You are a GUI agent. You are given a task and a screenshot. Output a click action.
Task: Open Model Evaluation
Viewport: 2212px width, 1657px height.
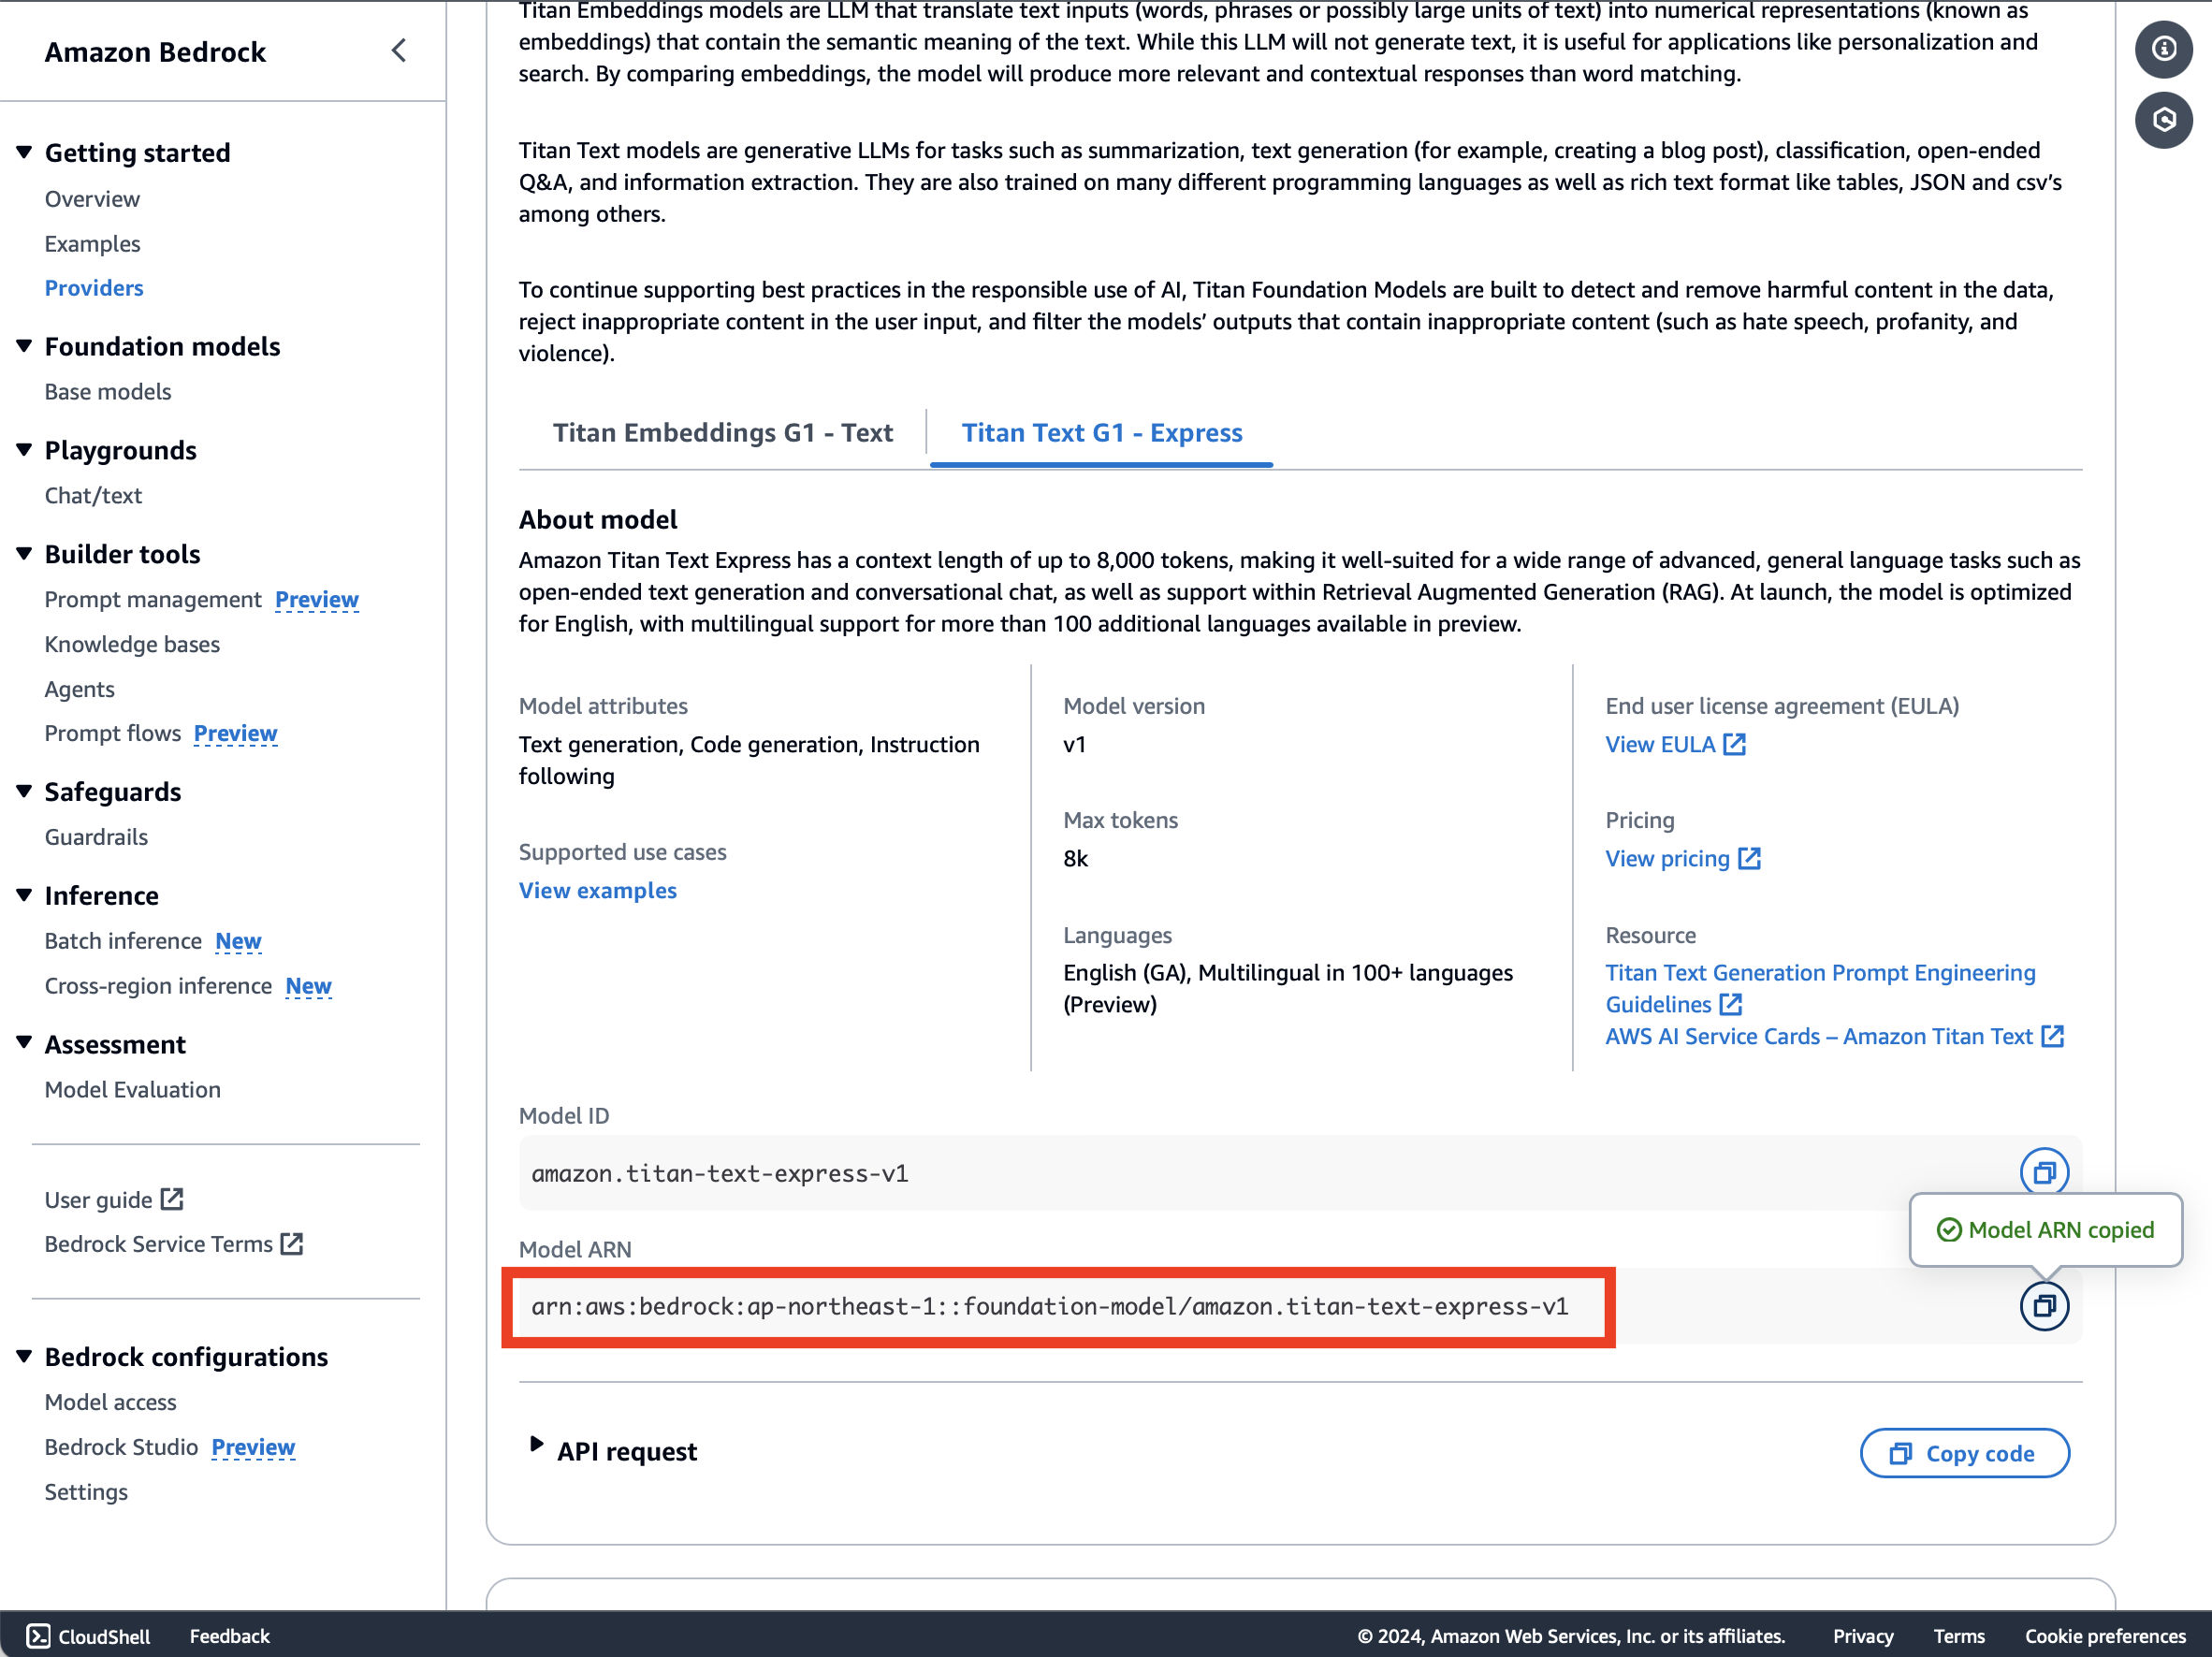coord(133,1090)
